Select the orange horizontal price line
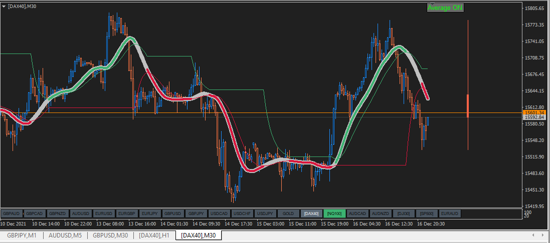Screen dimensions: 550x243 coord(261,112)
